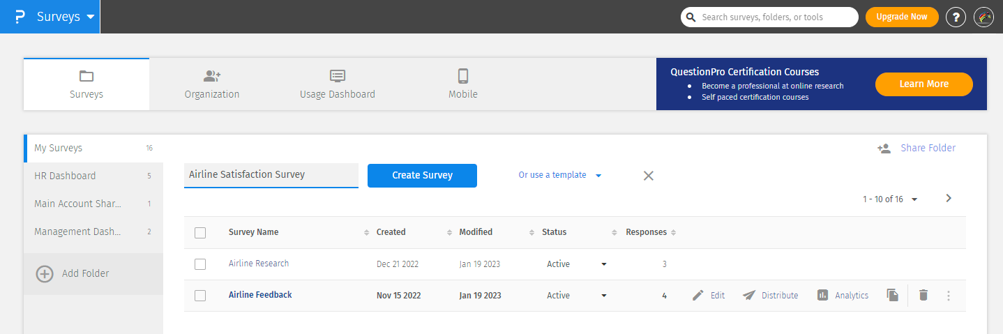Switch to the Organization tab
This screenshot has height=334, width=1003.
212,84
